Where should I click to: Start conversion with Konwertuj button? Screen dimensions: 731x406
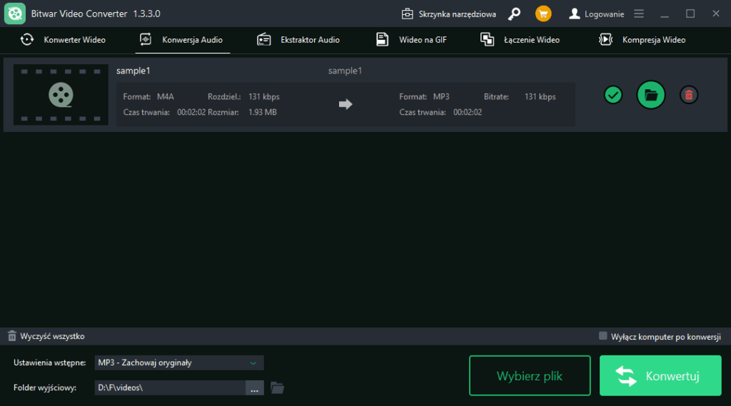[x=660, y=376]
